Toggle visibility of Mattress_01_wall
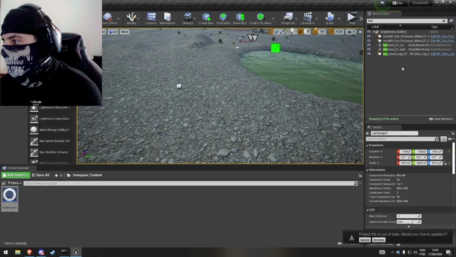The width and height of the screenshot is (456, 257). 369,50
